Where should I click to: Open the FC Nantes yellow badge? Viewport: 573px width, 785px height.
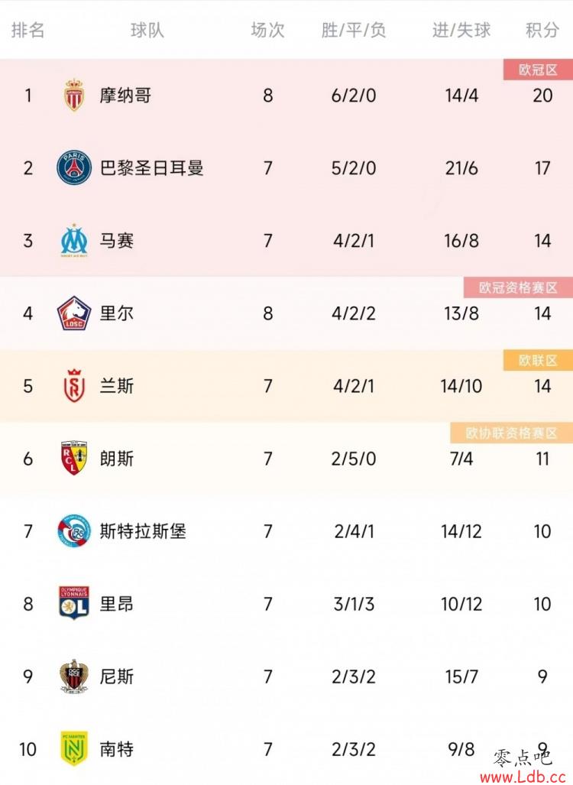[74, 748]
